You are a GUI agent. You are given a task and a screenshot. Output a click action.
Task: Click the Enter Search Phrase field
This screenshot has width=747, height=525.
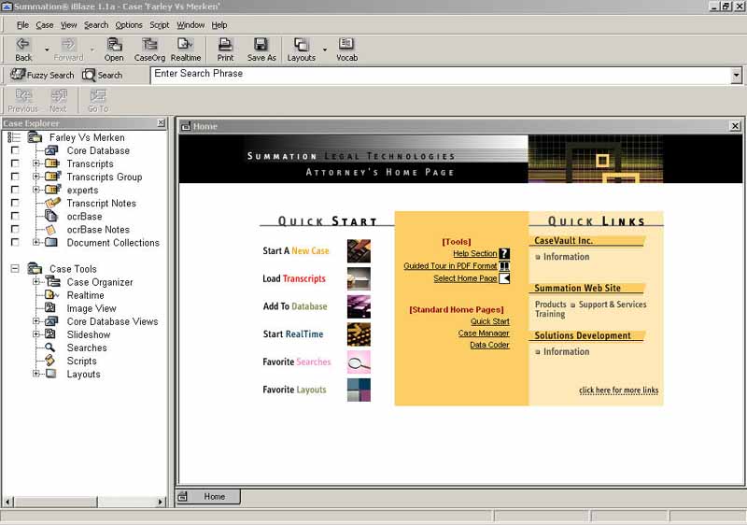pos(439,75)
